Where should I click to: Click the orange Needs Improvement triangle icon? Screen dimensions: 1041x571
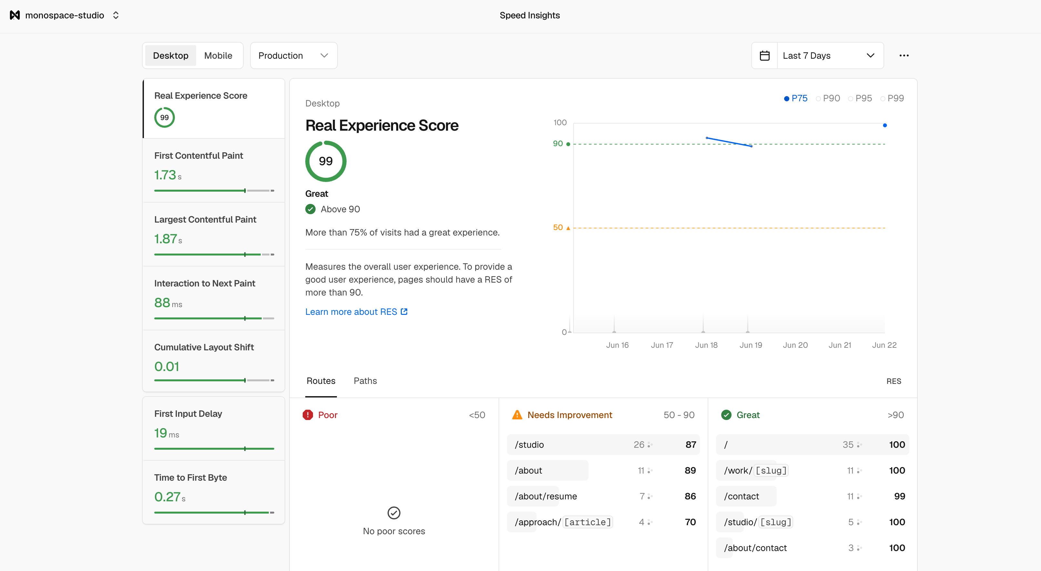[517, 415]
